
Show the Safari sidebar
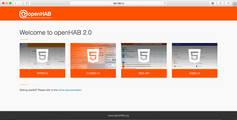(x=27, y=3)
